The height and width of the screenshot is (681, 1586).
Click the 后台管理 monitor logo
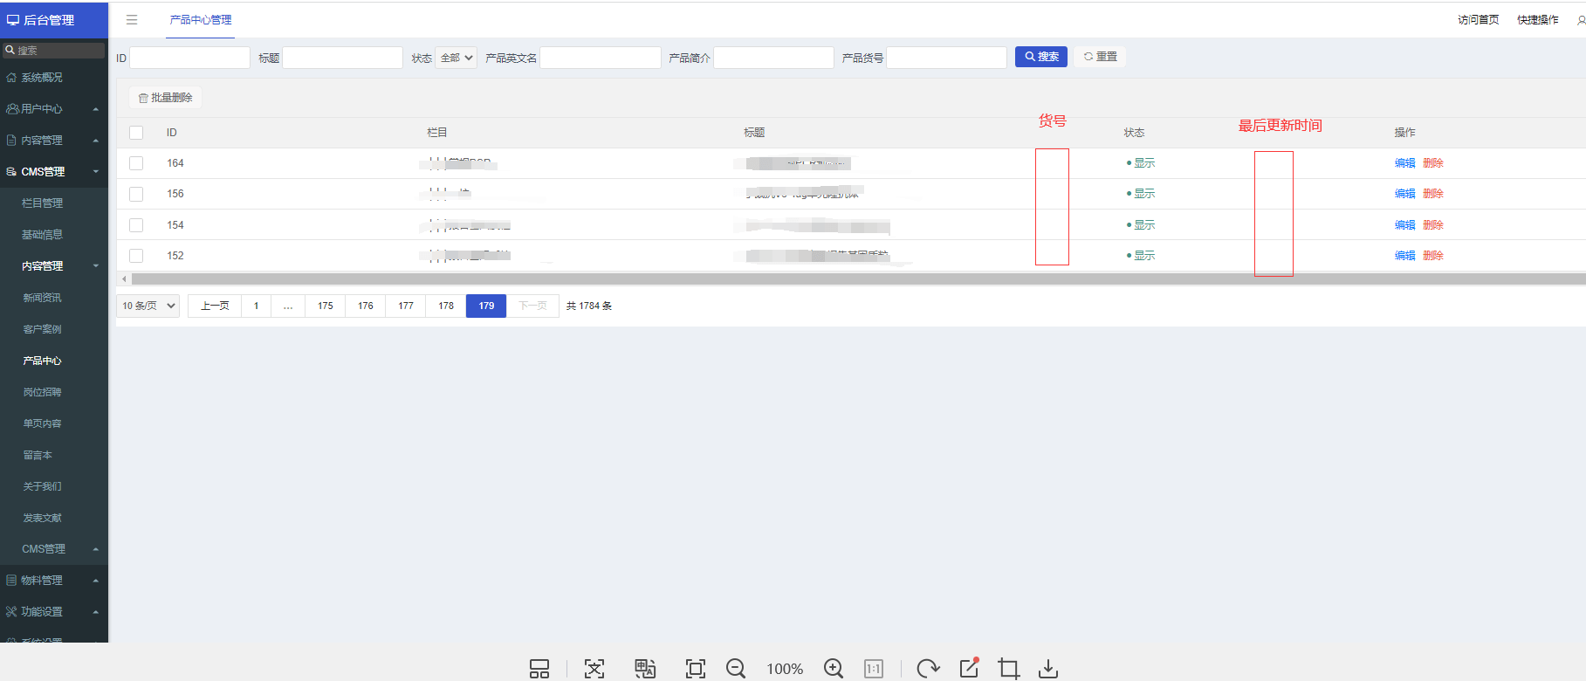click(x=12, y=19)
